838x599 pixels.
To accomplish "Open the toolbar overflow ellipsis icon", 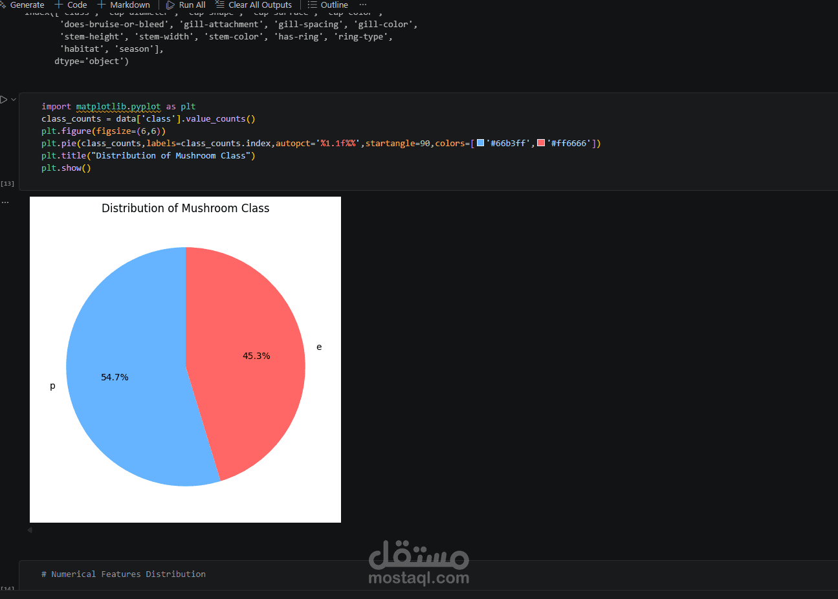I will tap(362, 5).
